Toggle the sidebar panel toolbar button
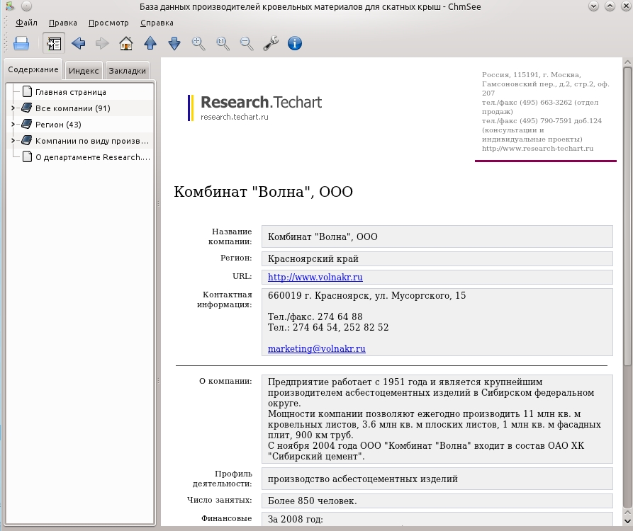The image size is (633, 531). click(x=54, y=43)
